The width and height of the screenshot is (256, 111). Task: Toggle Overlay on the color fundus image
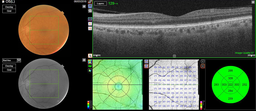9,7
